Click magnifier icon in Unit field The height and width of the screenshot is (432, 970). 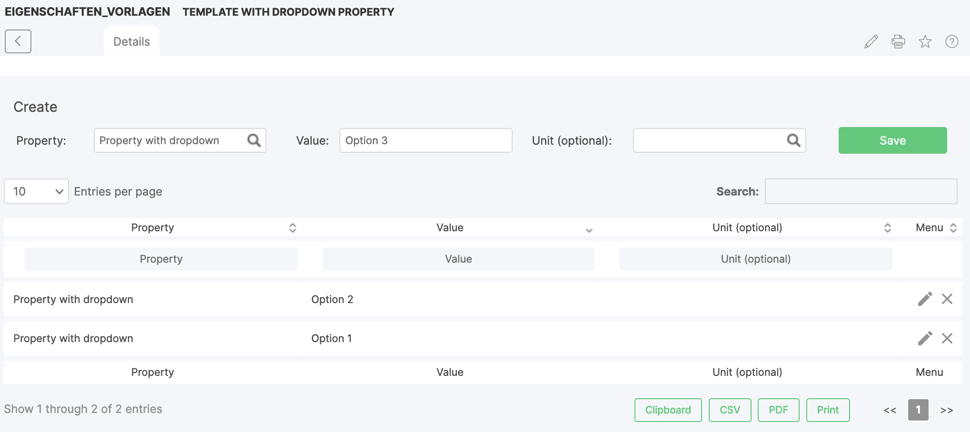pyautogui.click(x=793, y=140)
